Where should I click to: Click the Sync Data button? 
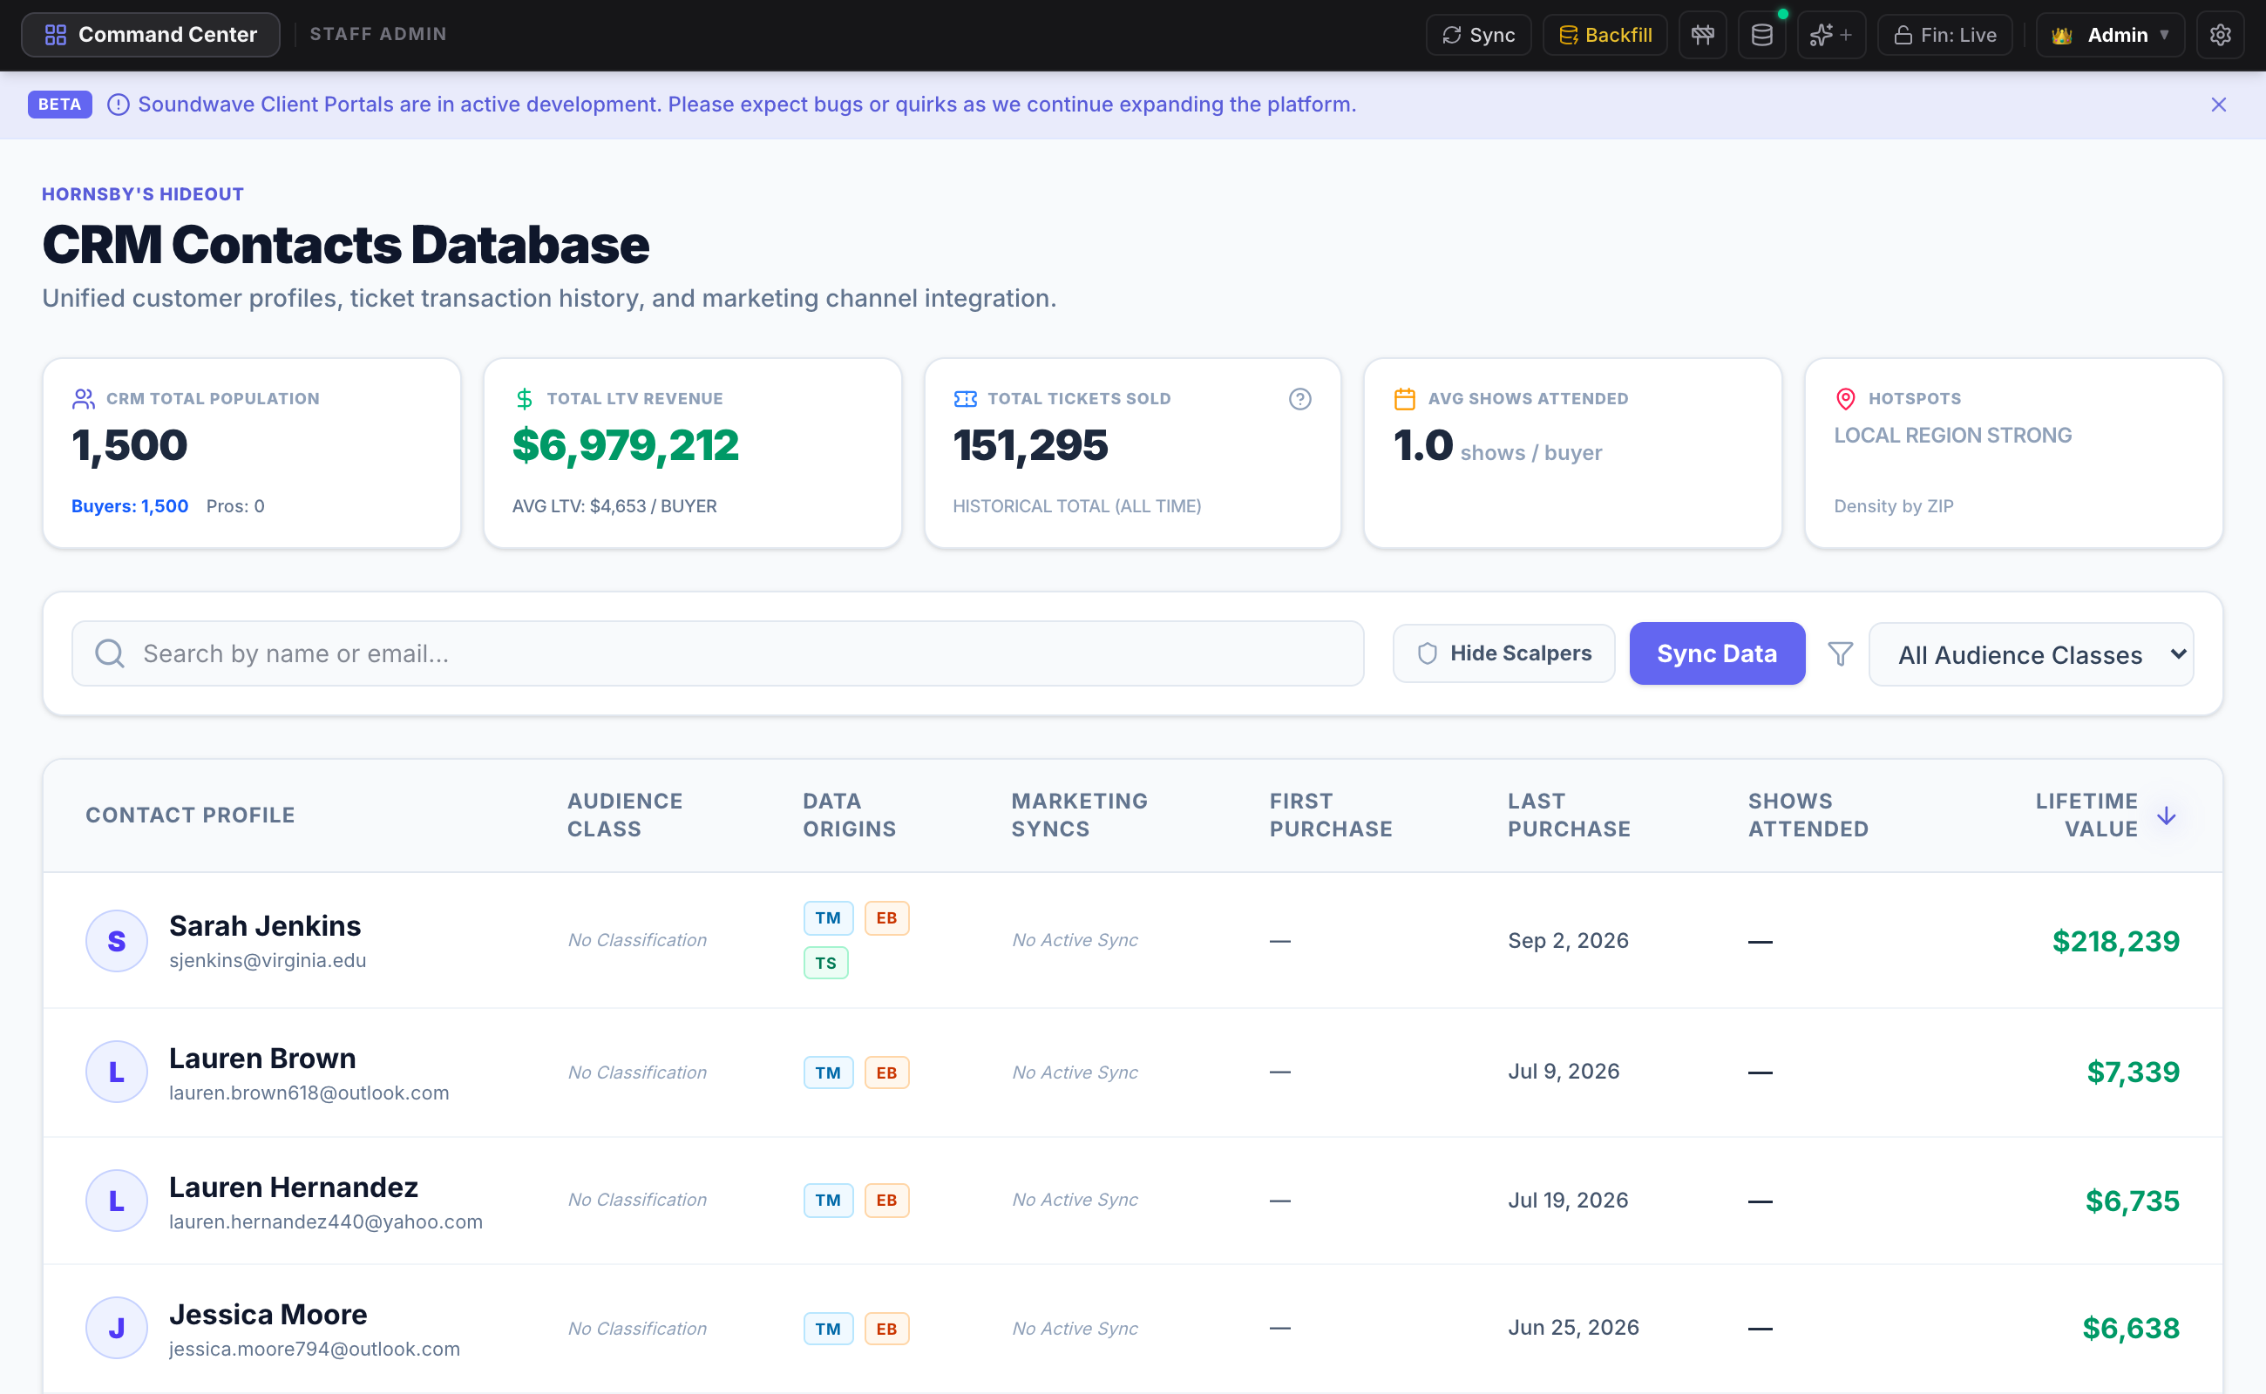point(1716,653)
